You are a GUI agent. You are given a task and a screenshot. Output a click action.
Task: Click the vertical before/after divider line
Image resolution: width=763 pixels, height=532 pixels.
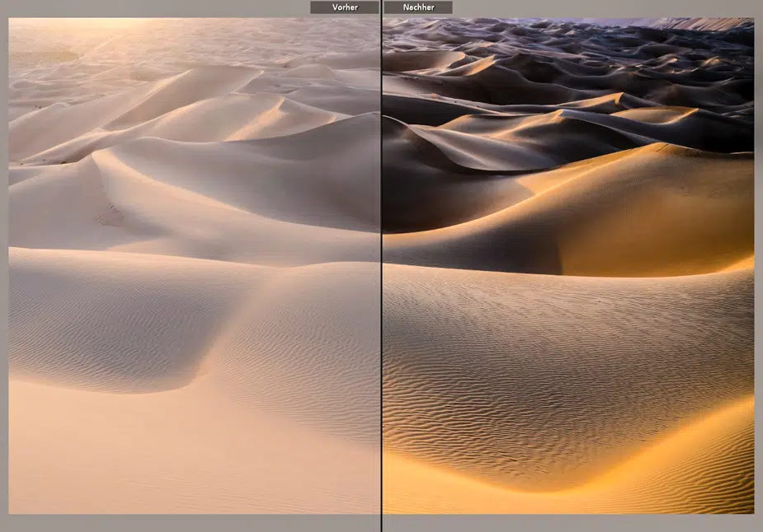[381, 272]
